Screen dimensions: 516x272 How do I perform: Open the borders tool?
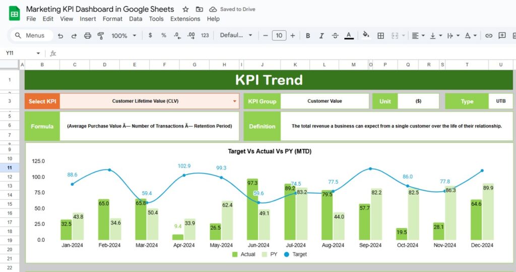tap(381, 36)
